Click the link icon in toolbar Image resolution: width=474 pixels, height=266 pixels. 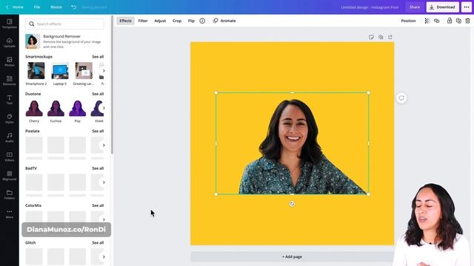(436, 21)
